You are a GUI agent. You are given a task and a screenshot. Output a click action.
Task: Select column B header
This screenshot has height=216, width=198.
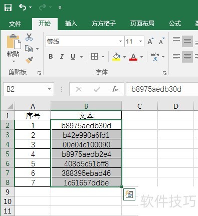86,106
